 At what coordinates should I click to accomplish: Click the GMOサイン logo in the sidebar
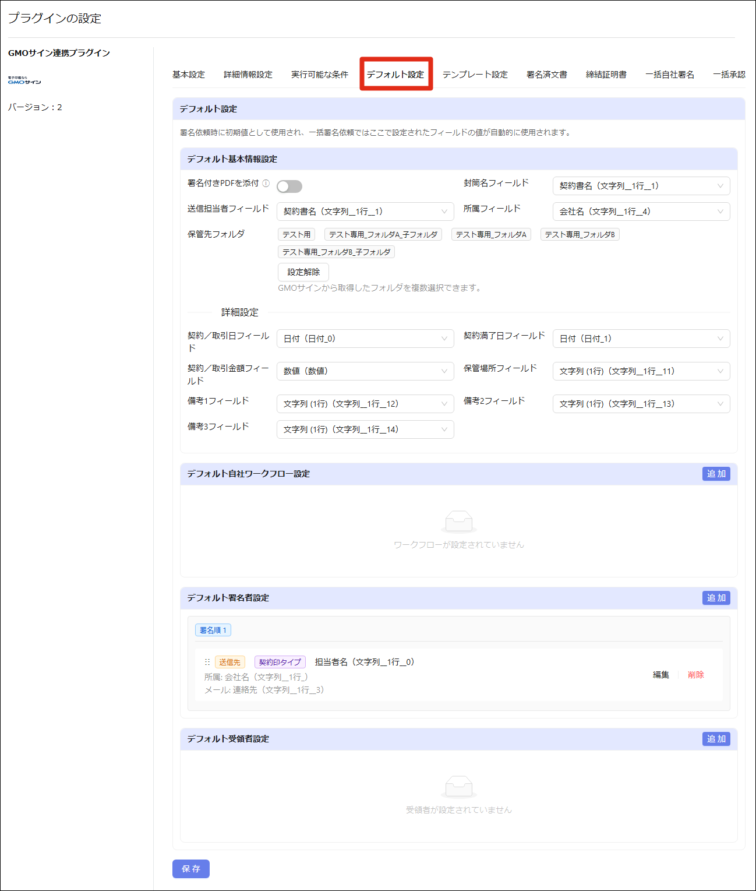24,80
